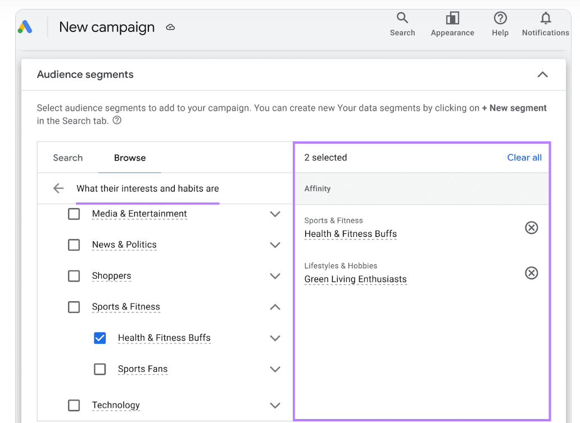
Task: Expand the News & Politics segment
Action: (275, 245)
